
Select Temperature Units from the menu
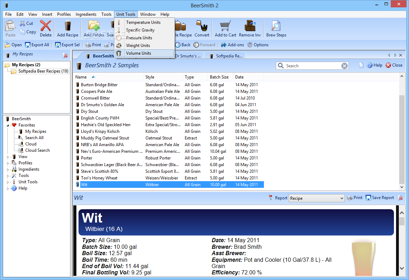[144, 22]
